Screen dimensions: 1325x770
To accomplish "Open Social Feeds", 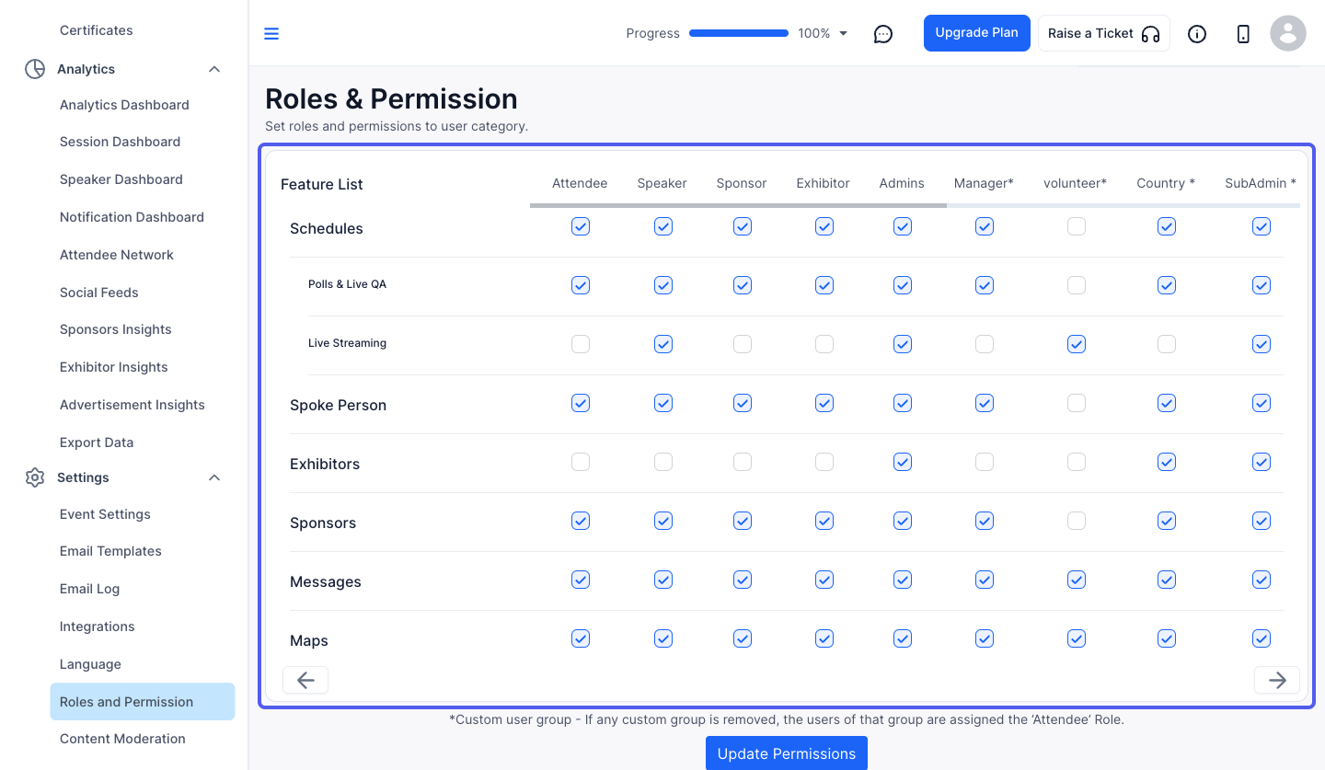I will [98, 293].
